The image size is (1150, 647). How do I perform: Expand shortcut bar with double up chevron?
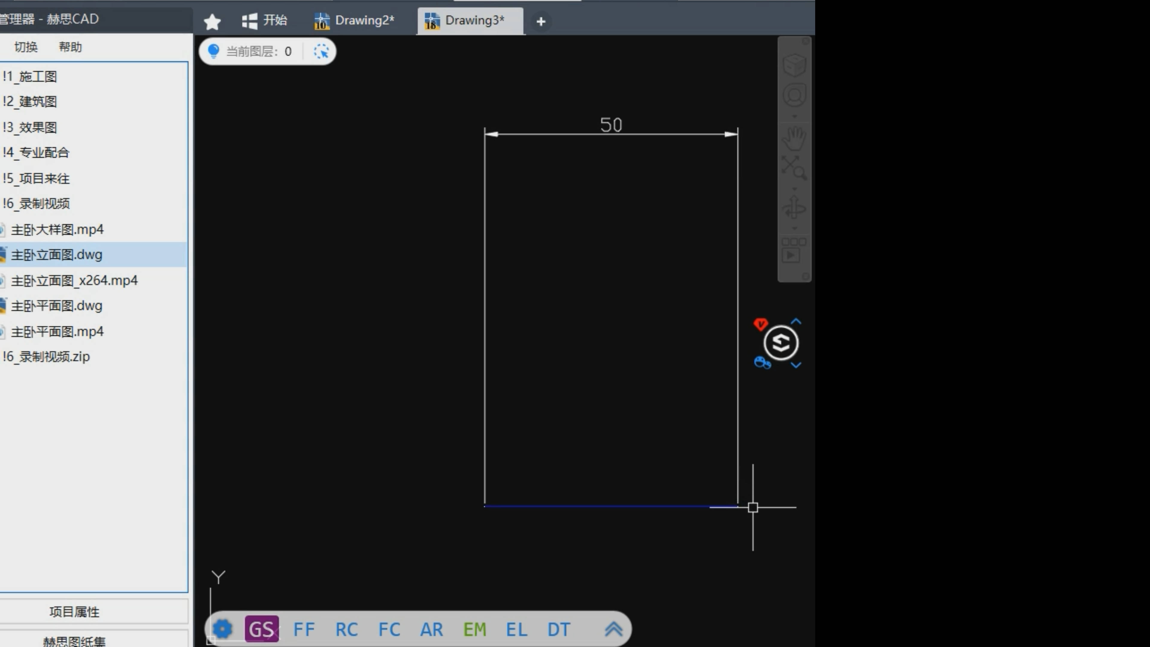pos(613,629)
